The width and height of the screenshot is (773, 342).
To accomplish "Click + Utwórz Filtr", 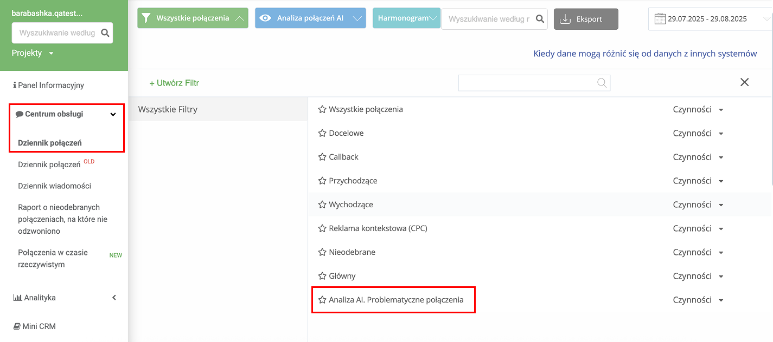I will (x=174, y=83).
